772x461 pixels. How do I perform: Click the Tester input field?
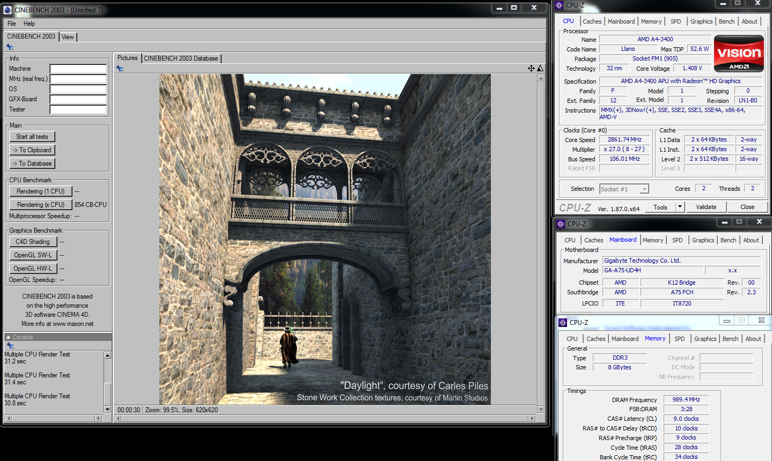78,109
